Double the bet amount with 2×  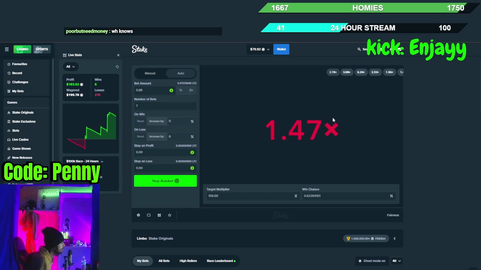[191, 90]
